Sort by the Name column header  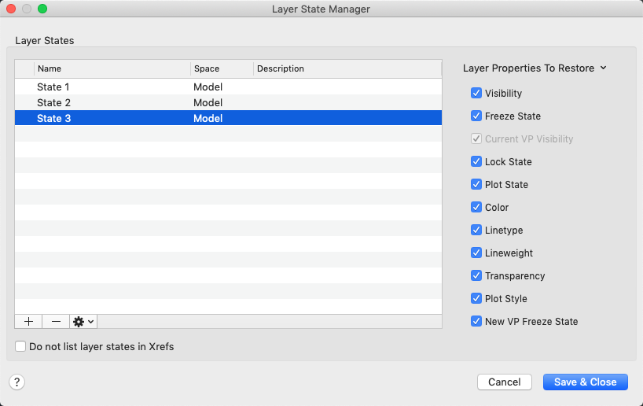click(112, 68)
